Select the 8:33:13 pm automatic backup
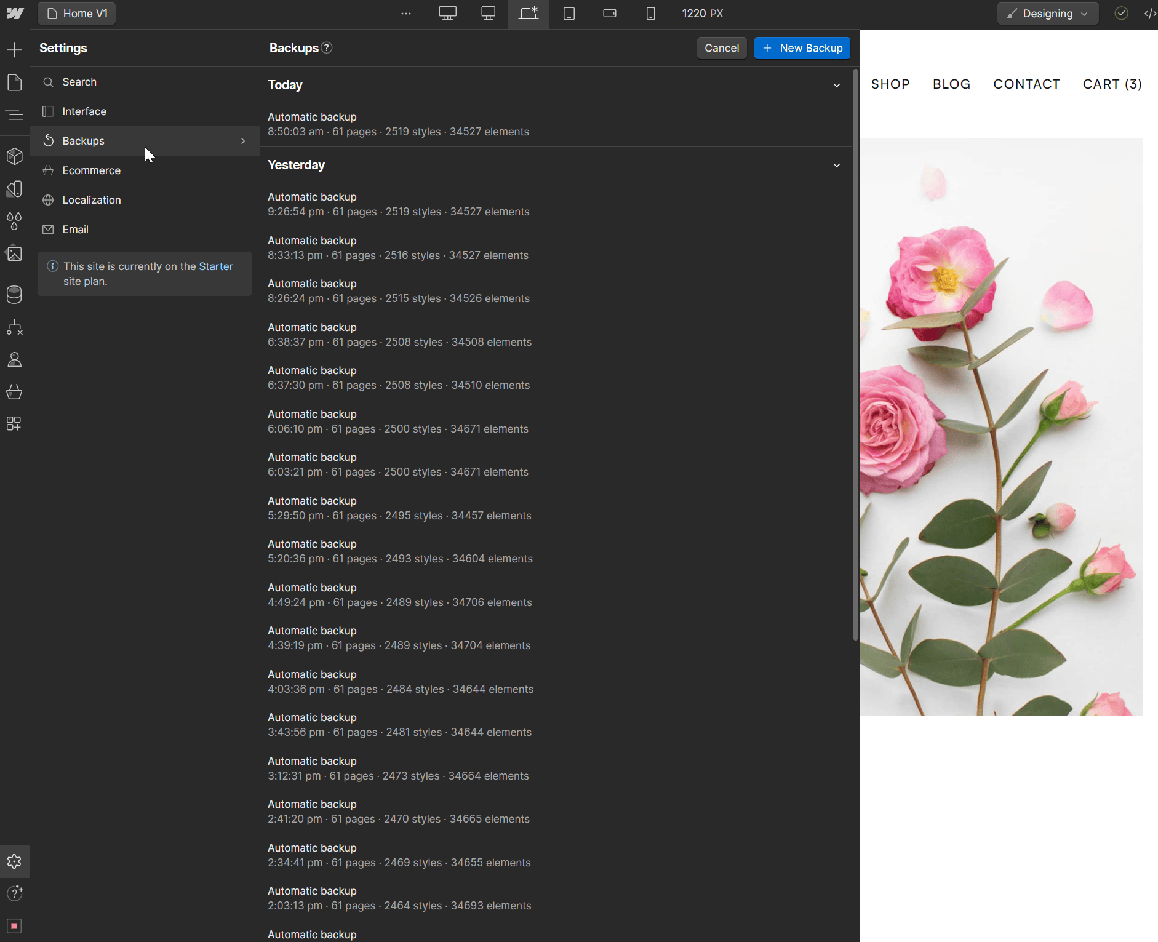This screenshot has width=1158, height=942. [556, 248]
